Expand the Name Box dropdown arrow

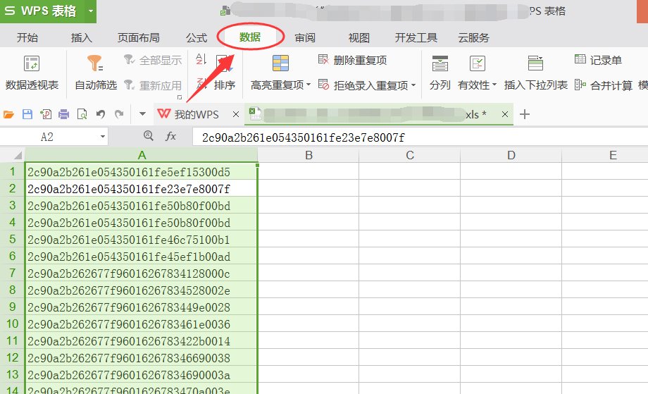coord(103,137)
